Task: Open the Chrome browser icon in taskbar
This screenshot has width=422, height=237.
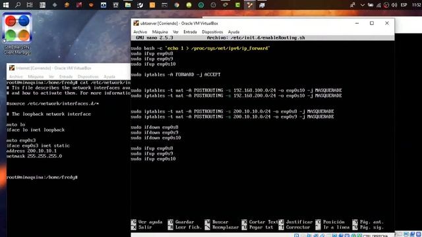Action: pos(177,5)
